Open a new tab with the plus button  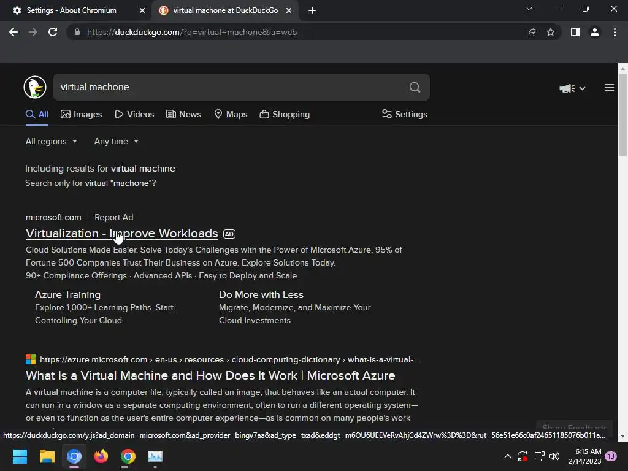click(x=312, y=10)
